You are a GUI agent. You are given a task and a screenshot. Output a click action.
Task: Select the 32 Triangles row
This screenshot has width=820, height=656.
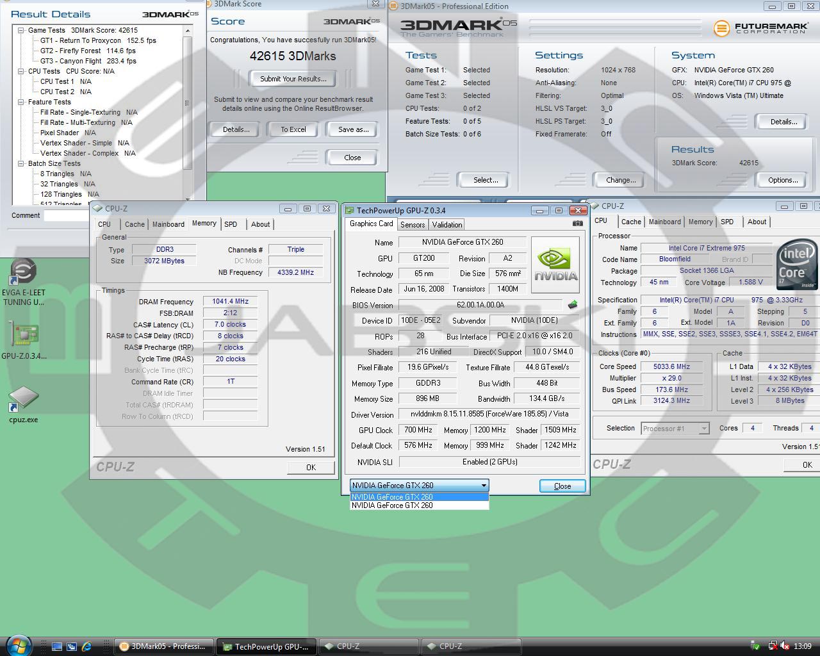coord(67,184)
